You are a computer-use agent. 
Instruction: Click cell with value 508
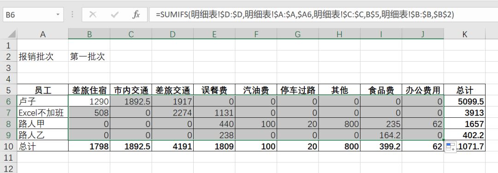[x=89, y=112]
